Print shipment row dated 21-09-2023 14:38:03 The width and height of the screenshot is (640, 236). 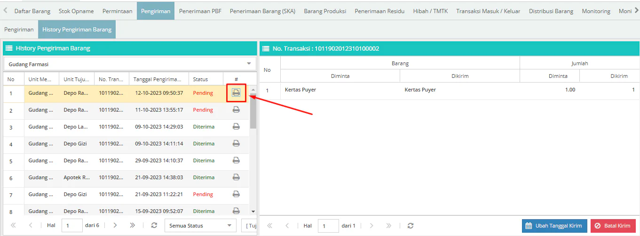tap(236, 177)
